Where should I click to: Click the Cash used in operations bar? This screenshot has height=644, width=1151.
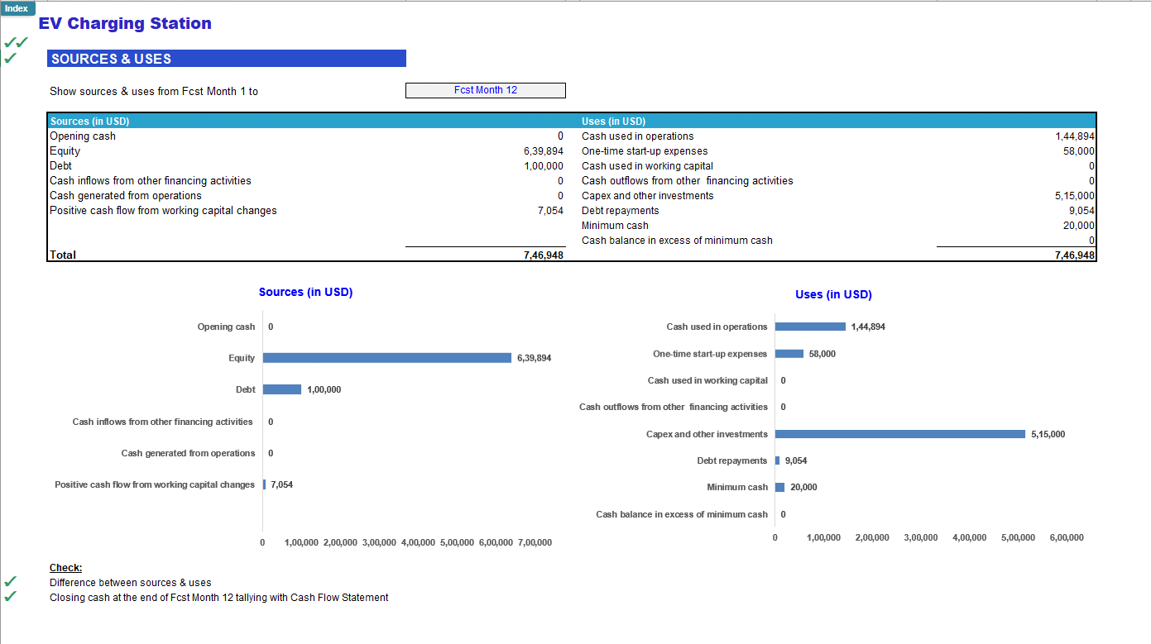pos(810,327)
